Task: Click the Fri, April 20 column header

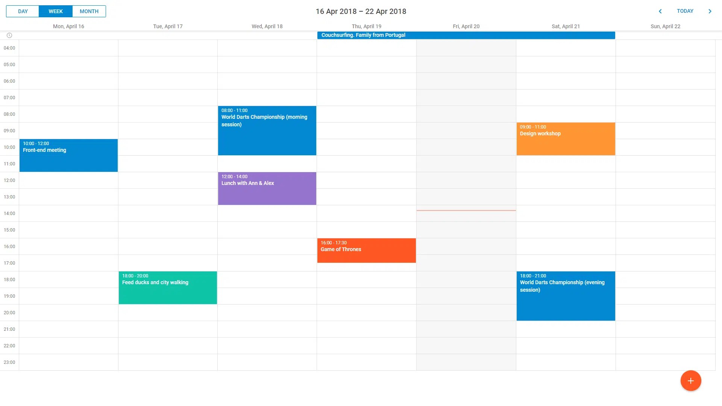Action: coord(466,26)
